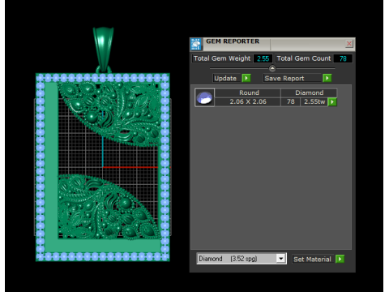Open the Diamond material dropdown
Viewport: 389px width, 292px height.
pyautogui.click(x=281, y=259)
